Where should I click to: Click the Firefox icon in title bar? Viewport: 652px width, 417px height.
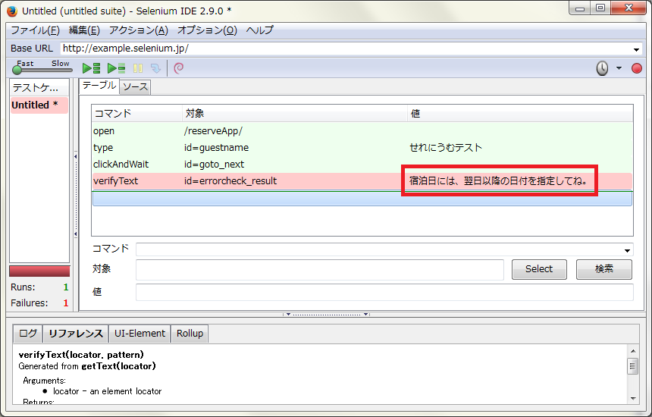click(12, 11)
